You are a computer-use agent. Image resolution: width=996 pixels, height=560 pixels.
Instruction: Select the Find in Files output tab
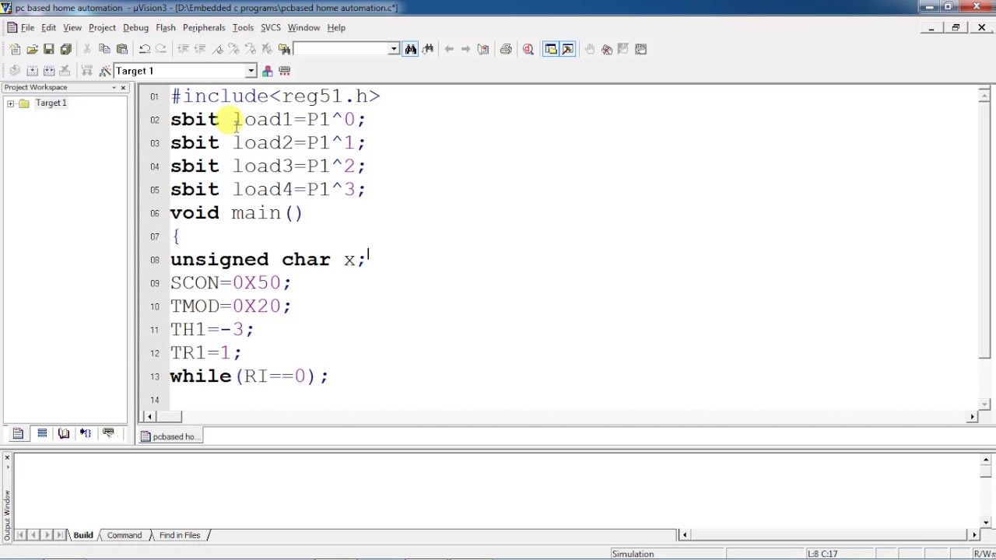coord(180,535)
